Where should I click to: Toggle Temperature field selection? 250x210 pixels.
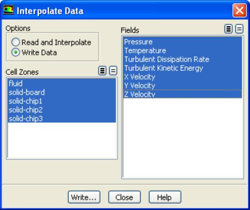coord(145,51)
